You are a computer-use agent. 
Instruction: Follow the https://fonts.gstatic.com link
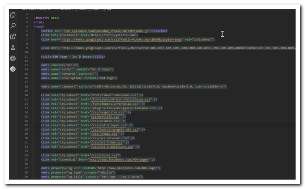pos(113,35)
